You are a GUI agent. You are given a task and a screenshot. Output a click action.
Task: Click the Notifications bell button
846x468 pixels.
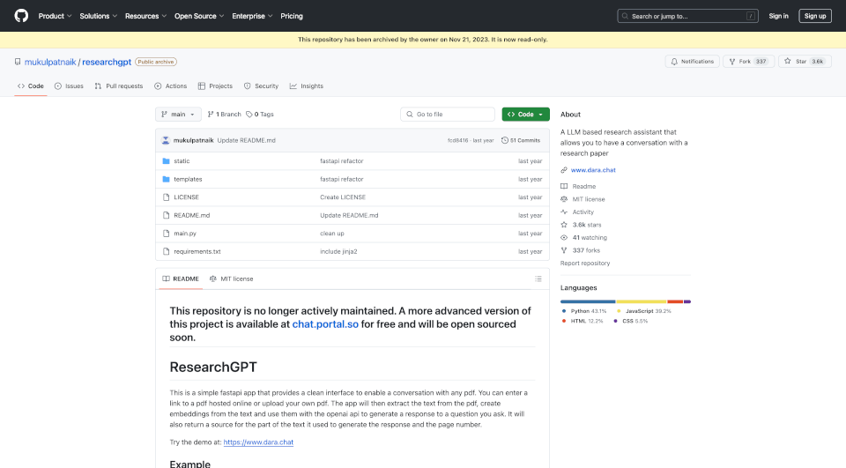pyautogui.click(x=692, y=62)
